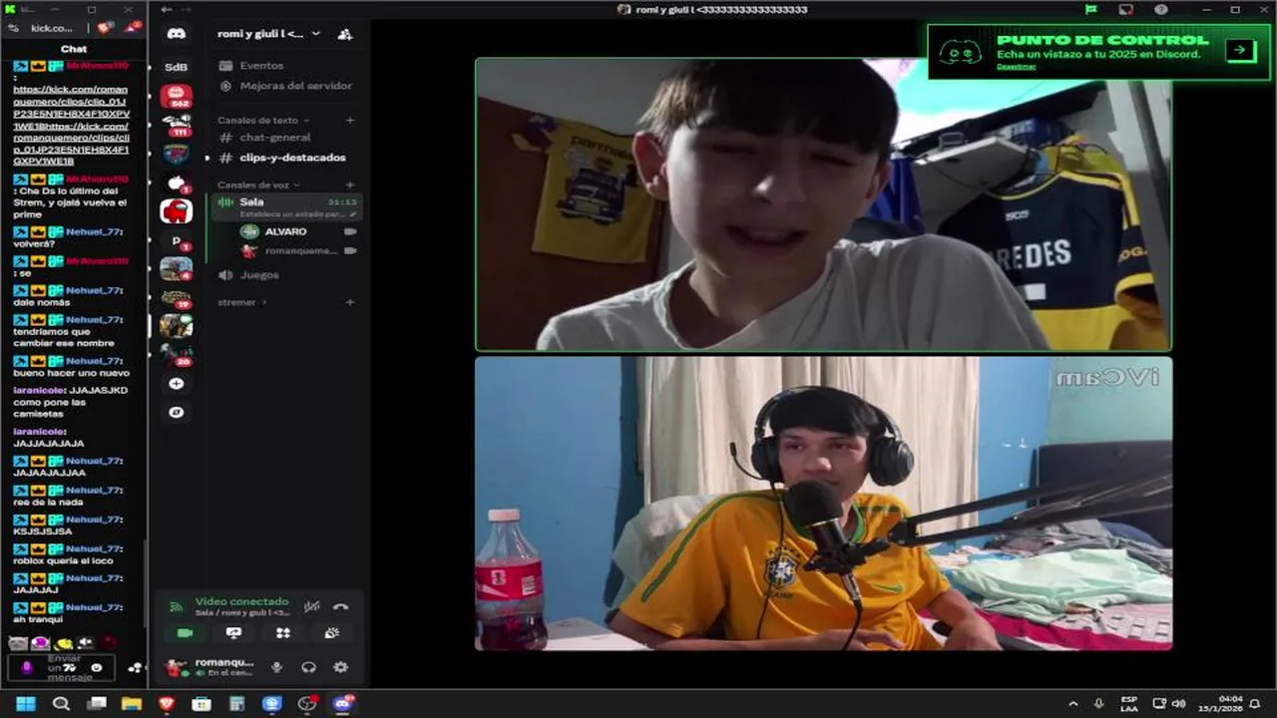This screenshot has height=718, width=1277.
Task: Open Discord user settings gear
Action: [340, 667]
